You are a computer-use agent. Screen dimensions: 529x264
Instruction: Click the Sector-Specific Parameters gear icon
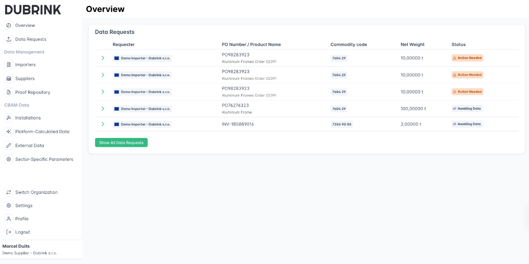8,159
